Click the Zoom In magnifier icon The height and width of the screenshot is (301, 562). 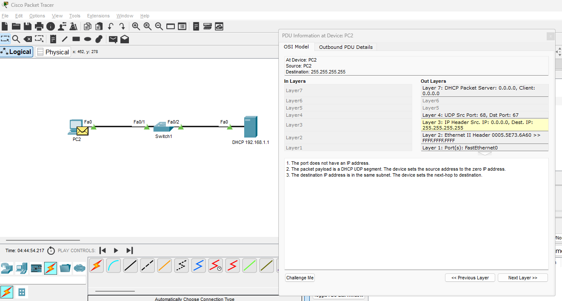pyautogui.click(x=136, y=26)
